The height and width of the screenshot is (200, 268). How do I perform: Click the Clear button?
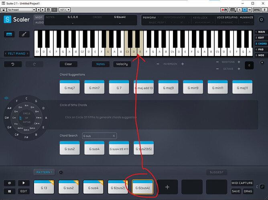68,64
